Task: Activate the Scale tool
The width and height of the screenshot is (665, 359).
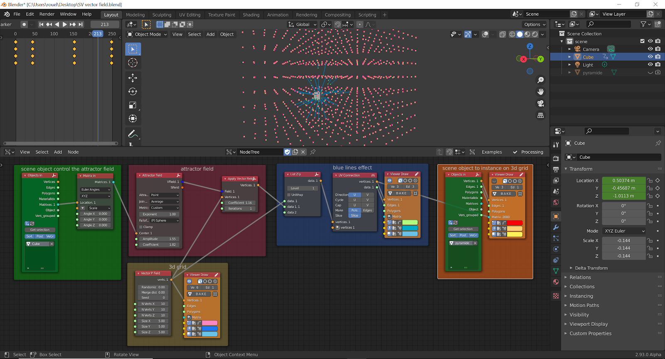Action: tap(133, 105)
